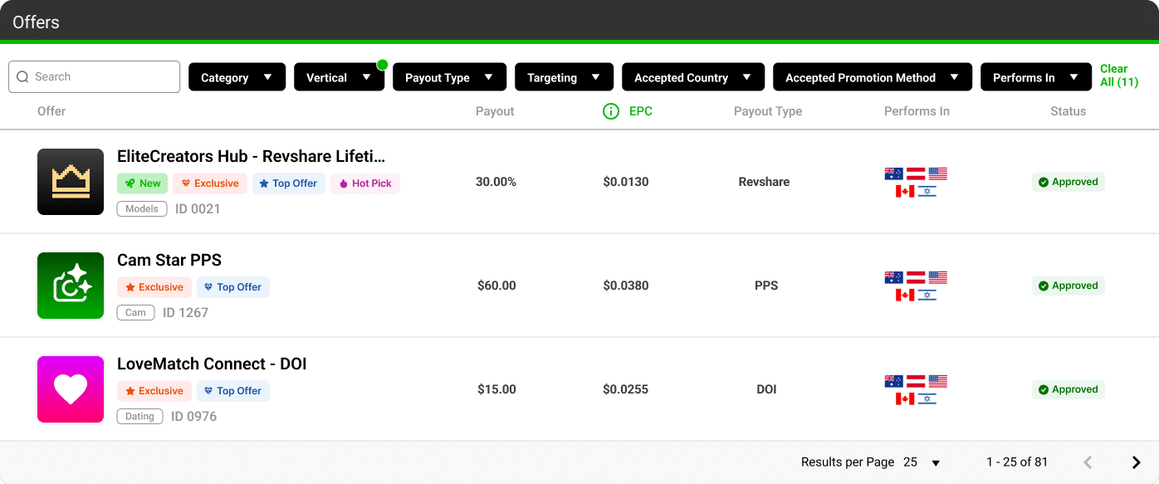This screenshot has height=484, width=1159.
Task: Click the EPC info icon
Action: (x=611, y=111)
